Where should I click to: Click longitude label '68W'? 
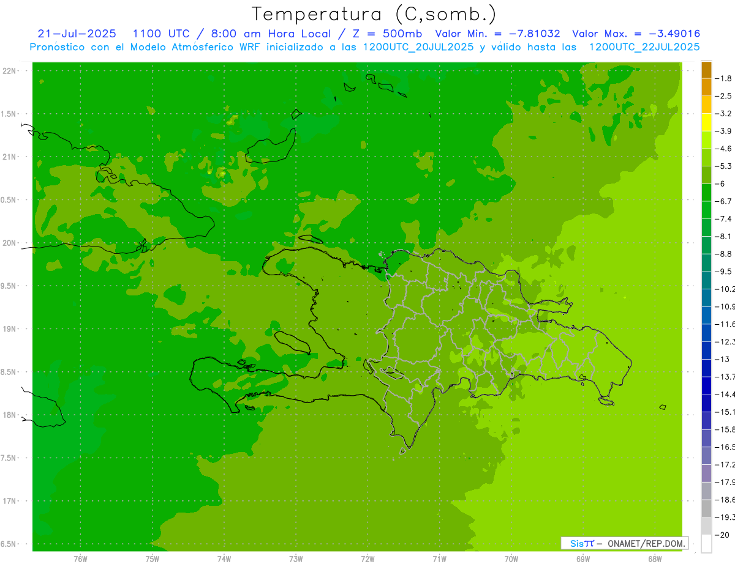point(655,558)
